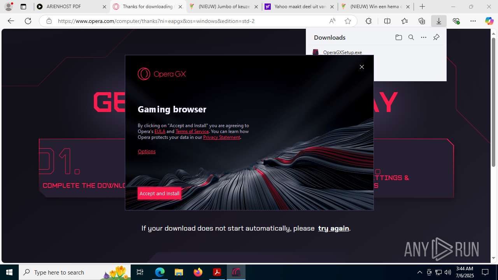Open the Terms of Service link

192,131
